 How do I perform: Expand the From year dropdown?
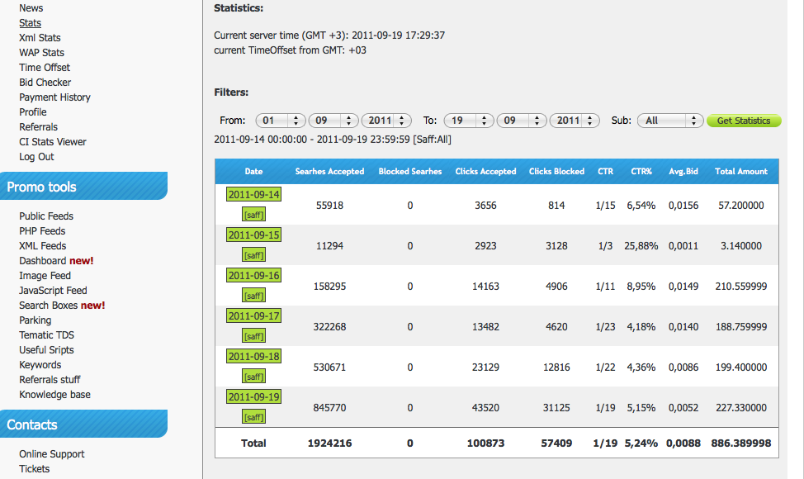(x=386, y=121)
